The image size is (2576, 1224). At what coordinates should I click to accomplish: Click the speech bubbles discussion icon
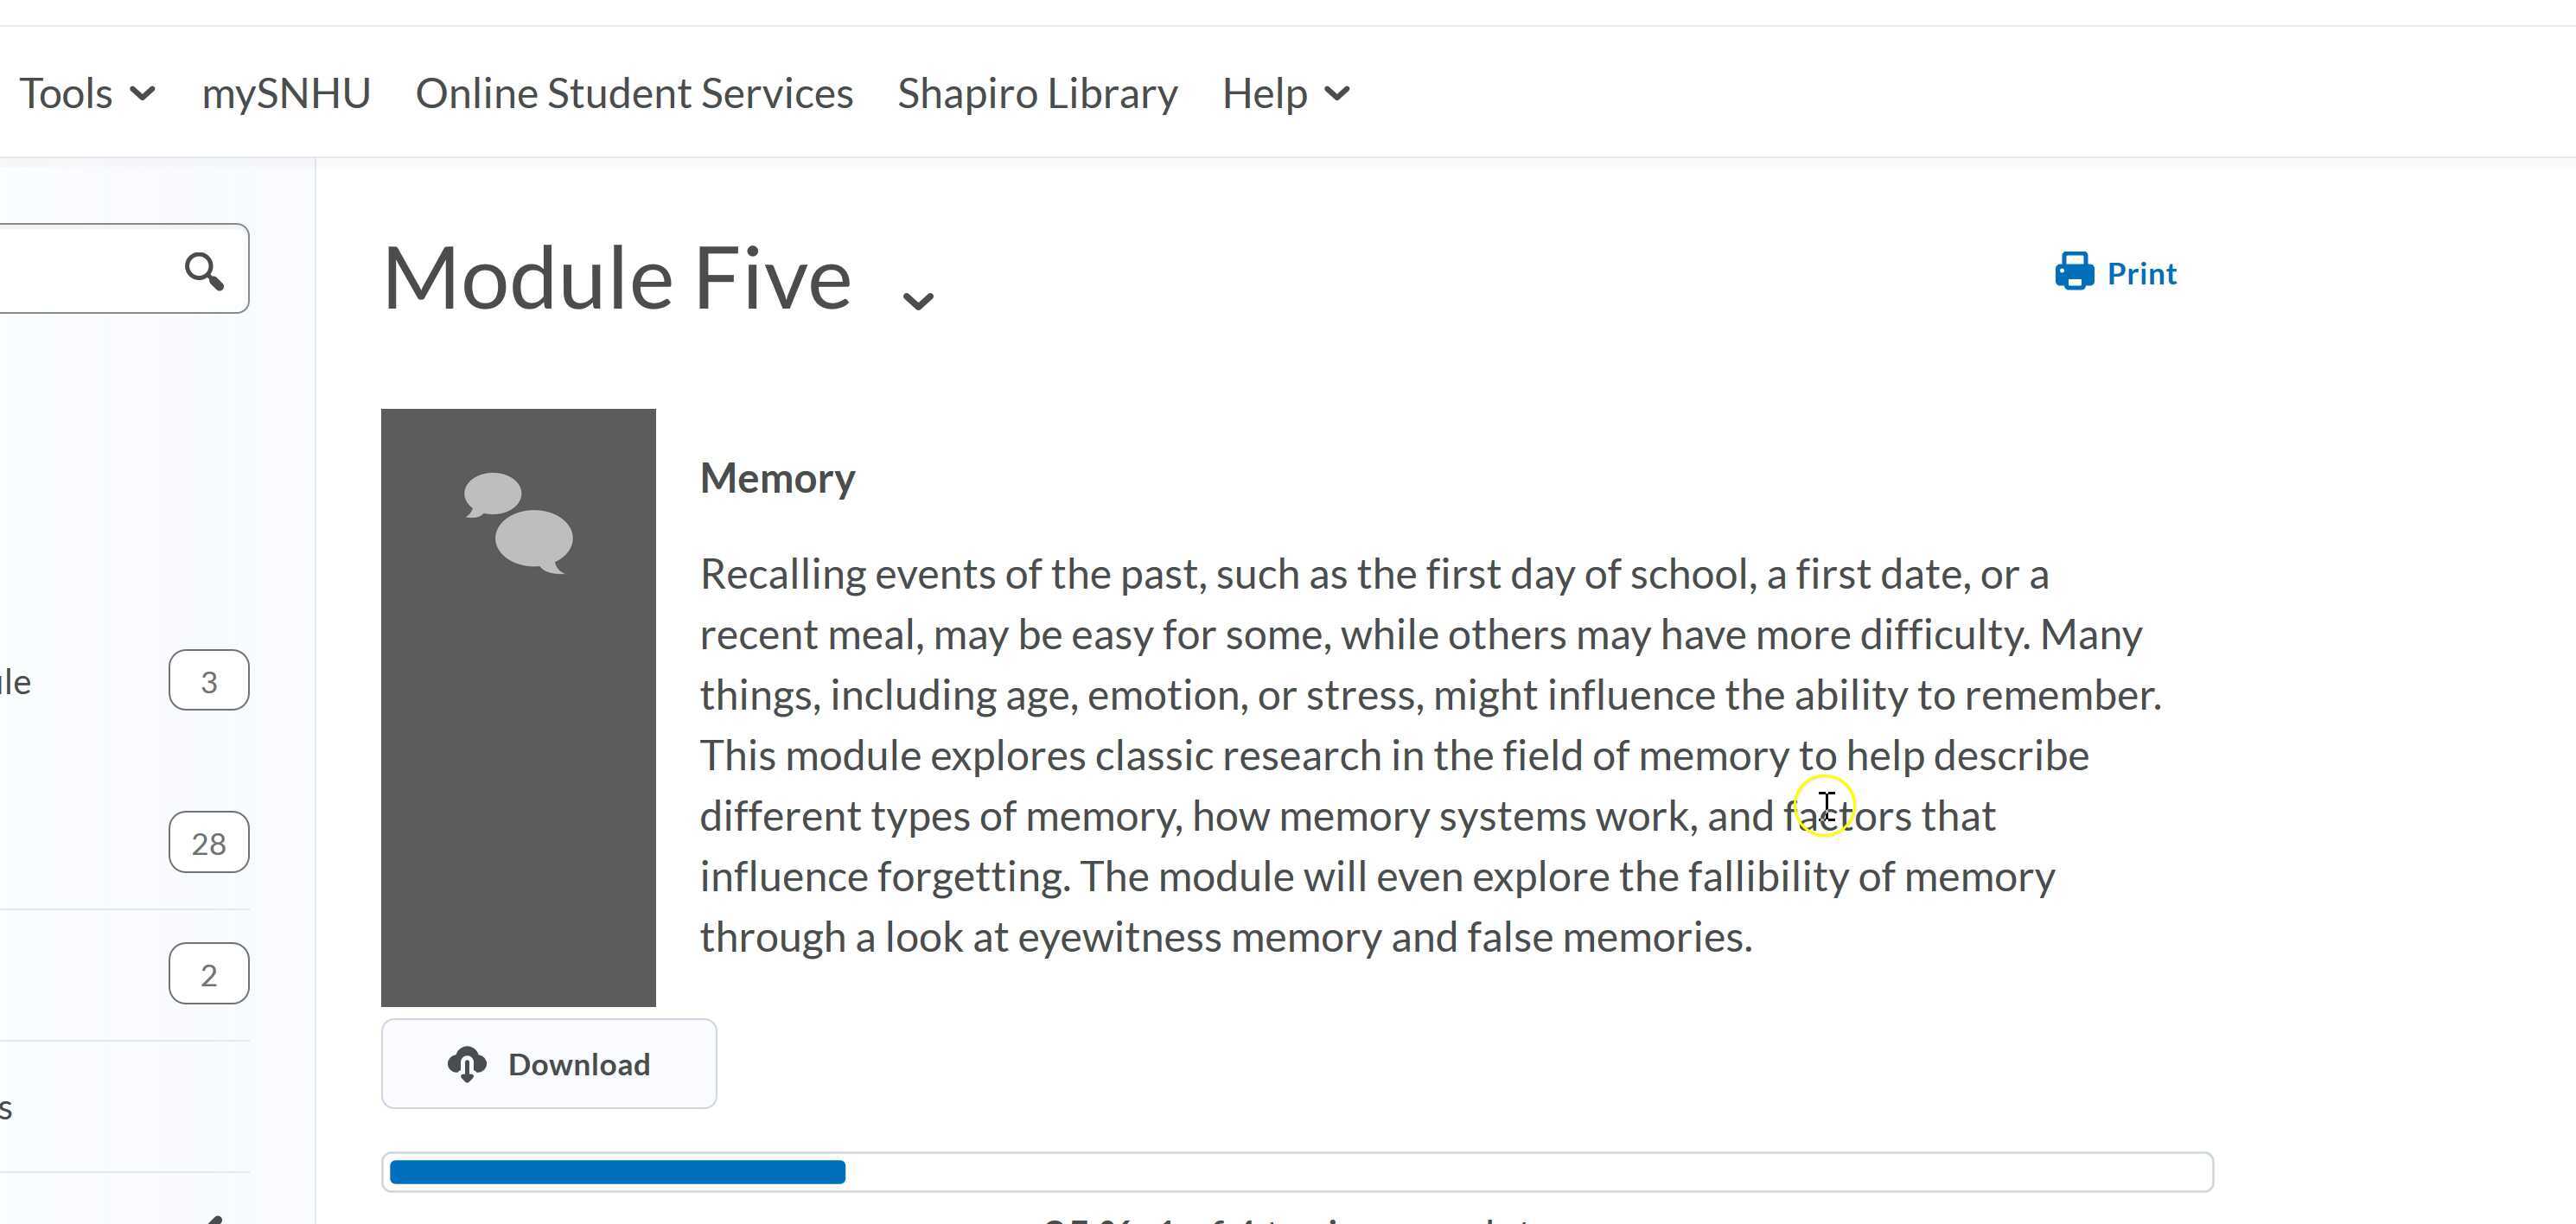518,523
